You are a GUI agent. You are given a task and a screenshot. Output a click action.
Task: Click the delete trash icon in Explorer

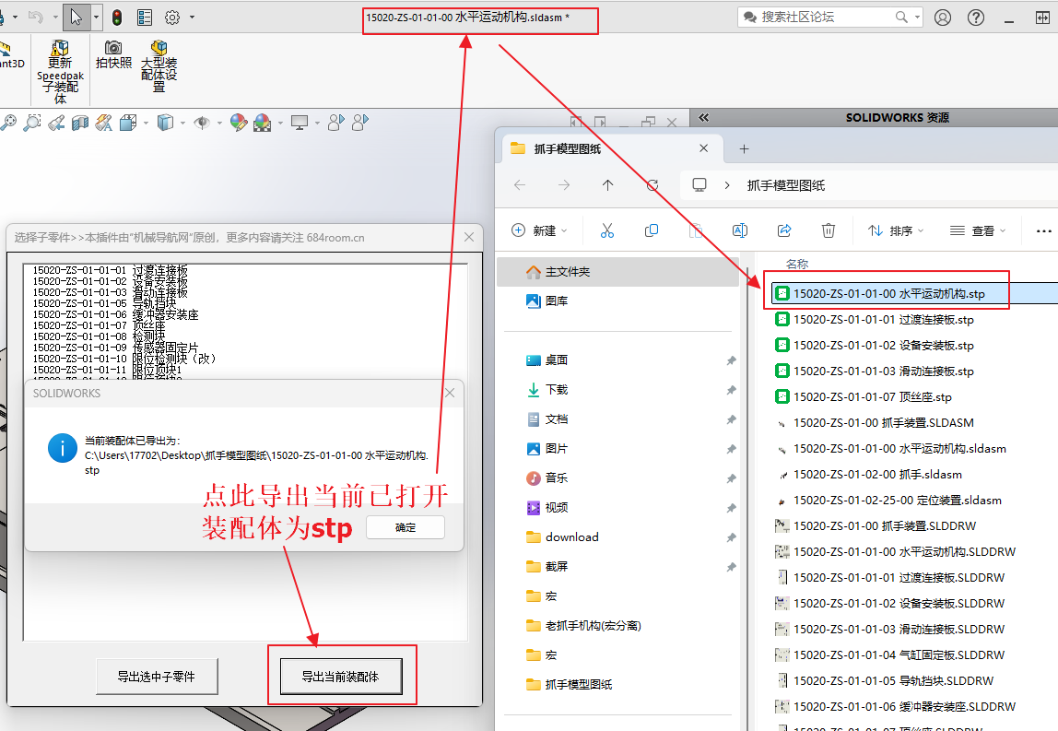coord(829,230)
